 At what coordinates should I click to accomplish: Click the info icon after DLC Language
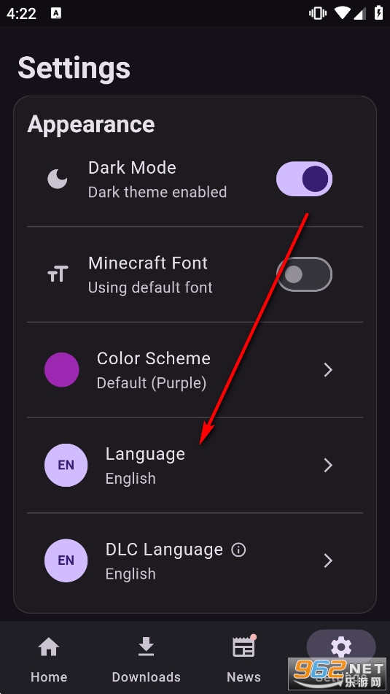(x=238, y=550)
